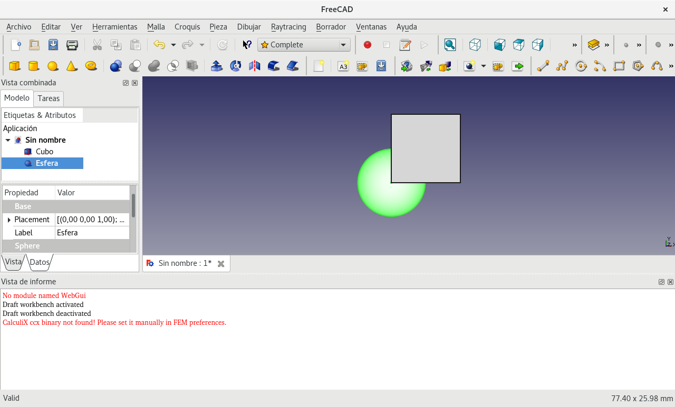
Task: Open the raytracing project dropdown arrow
Action: [483, 66]
